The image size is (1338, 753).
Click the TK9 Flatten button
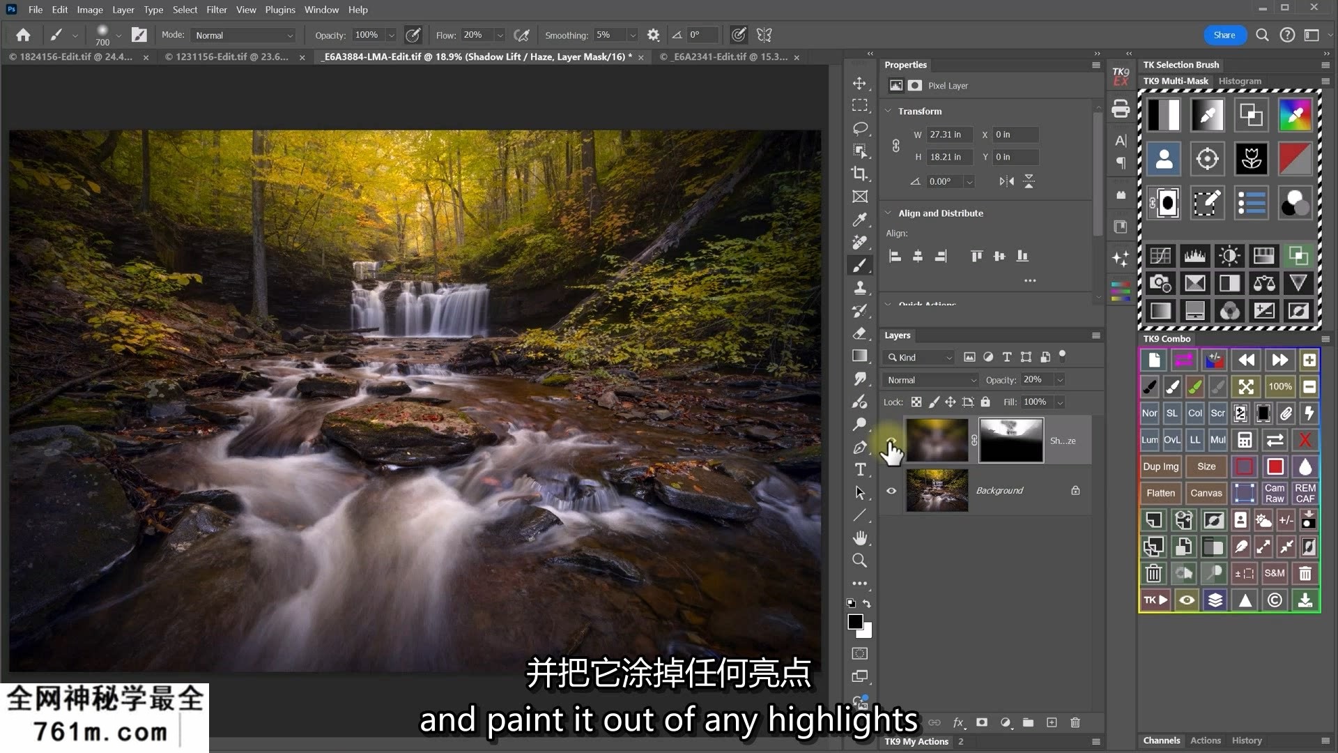[x=1161, y=493]
